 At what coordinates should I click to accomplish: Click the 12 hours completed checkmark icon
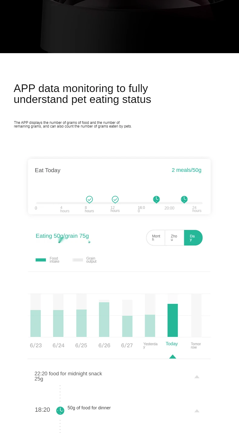(x=115, y=199)
